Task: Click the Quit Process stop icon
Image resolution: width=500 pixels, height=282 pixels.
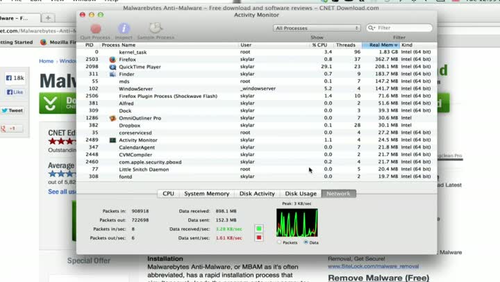Action: click(95, 28)
